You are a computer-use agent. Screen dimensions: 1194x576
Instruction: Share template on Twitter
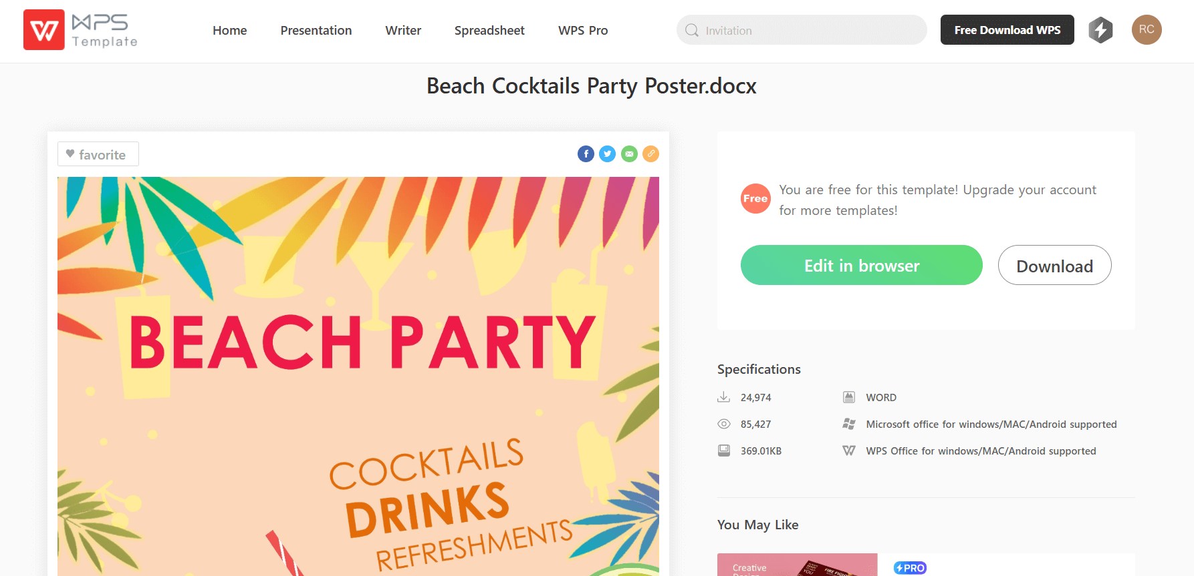click(607, 154)
